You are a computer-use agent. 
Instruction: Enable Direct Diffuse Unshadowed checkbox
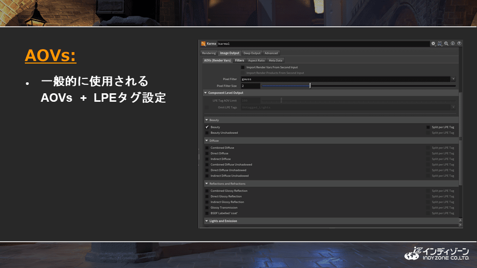pos(207,170)
